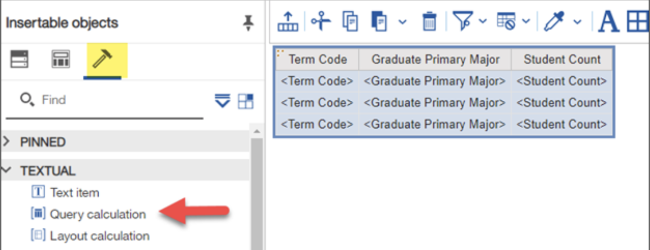This screenshot has height=250, width=650.
Task: Click the Copy icon in toolbar
Action: click(350, 22)
